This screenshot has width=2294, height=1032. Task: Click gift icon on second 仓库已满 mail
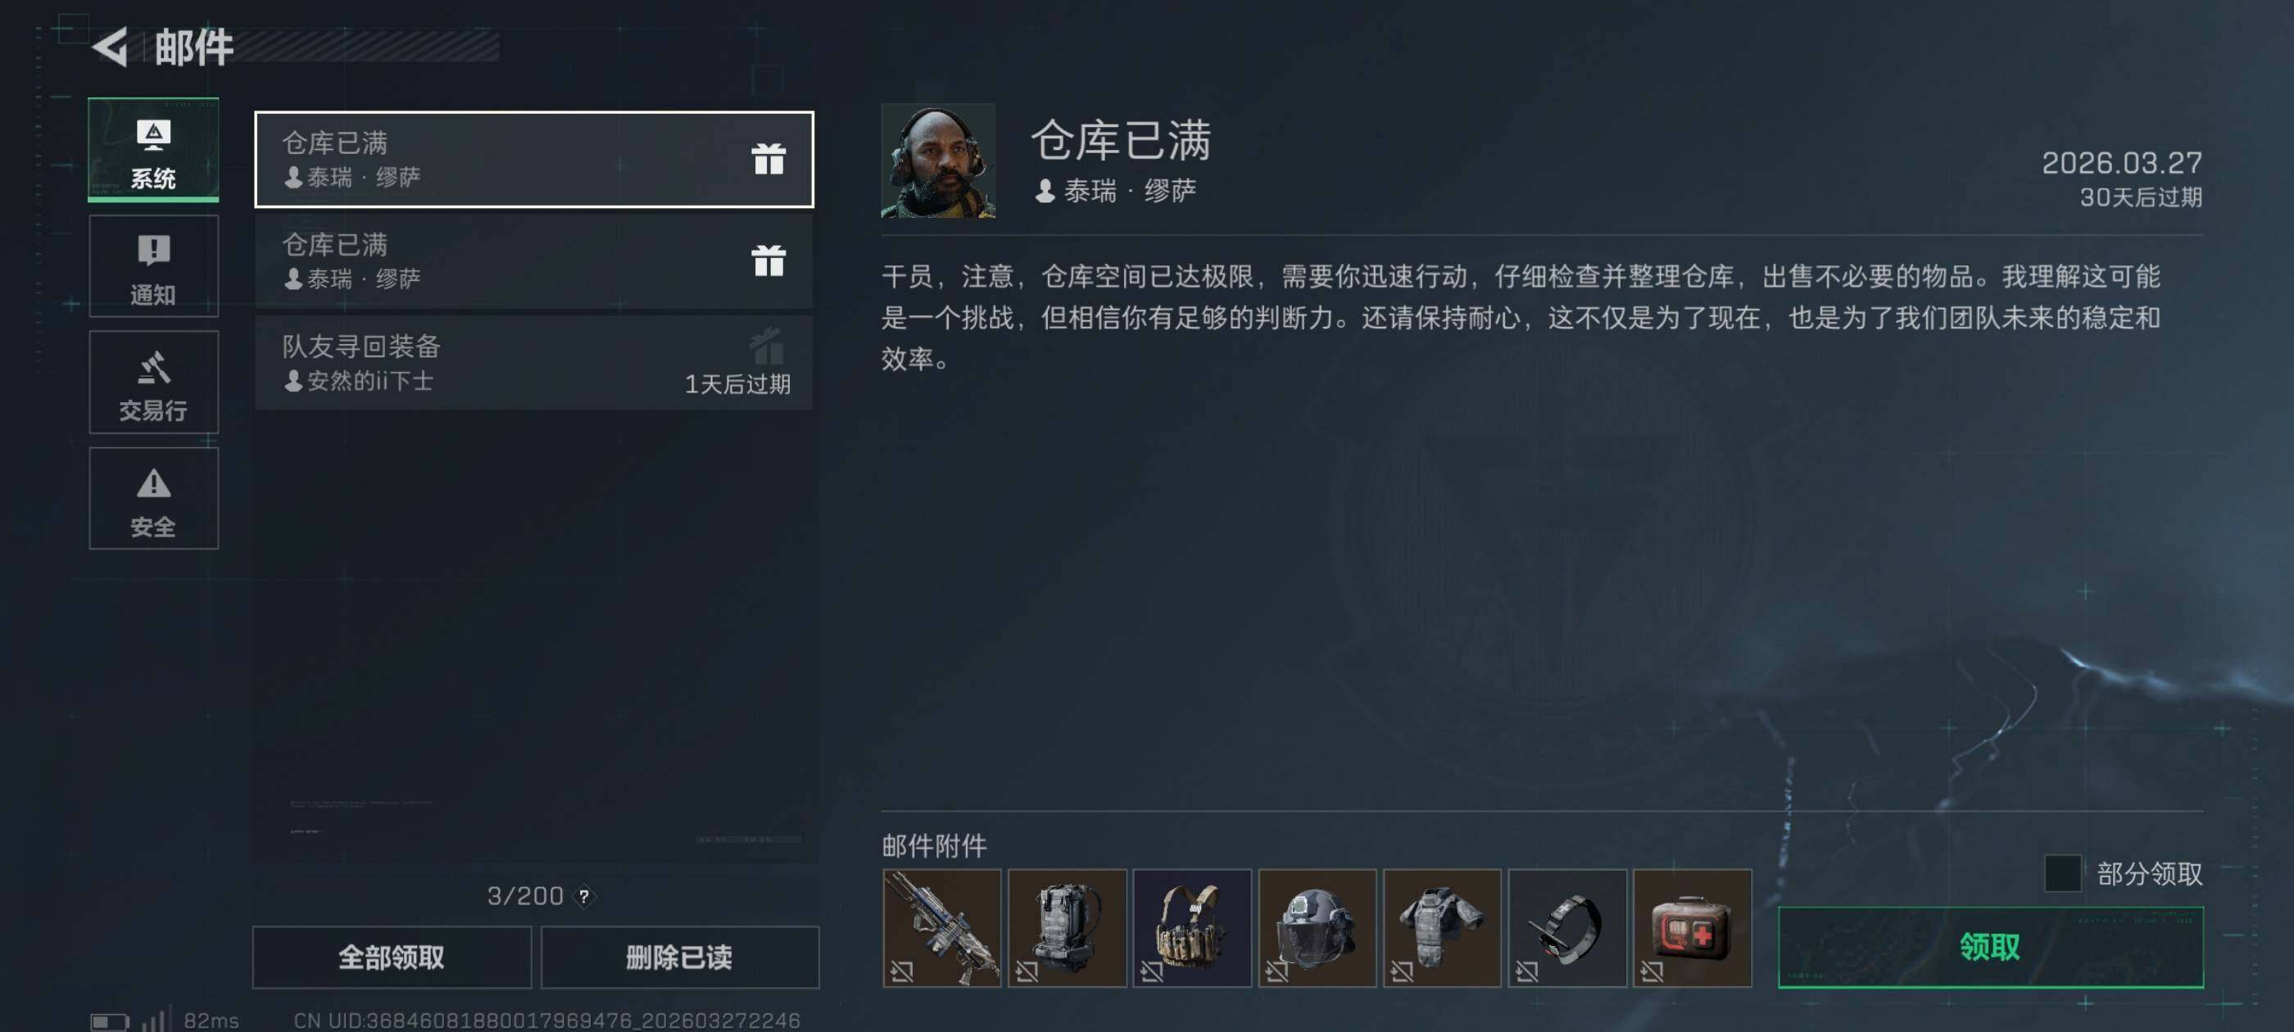pos(768,261)
